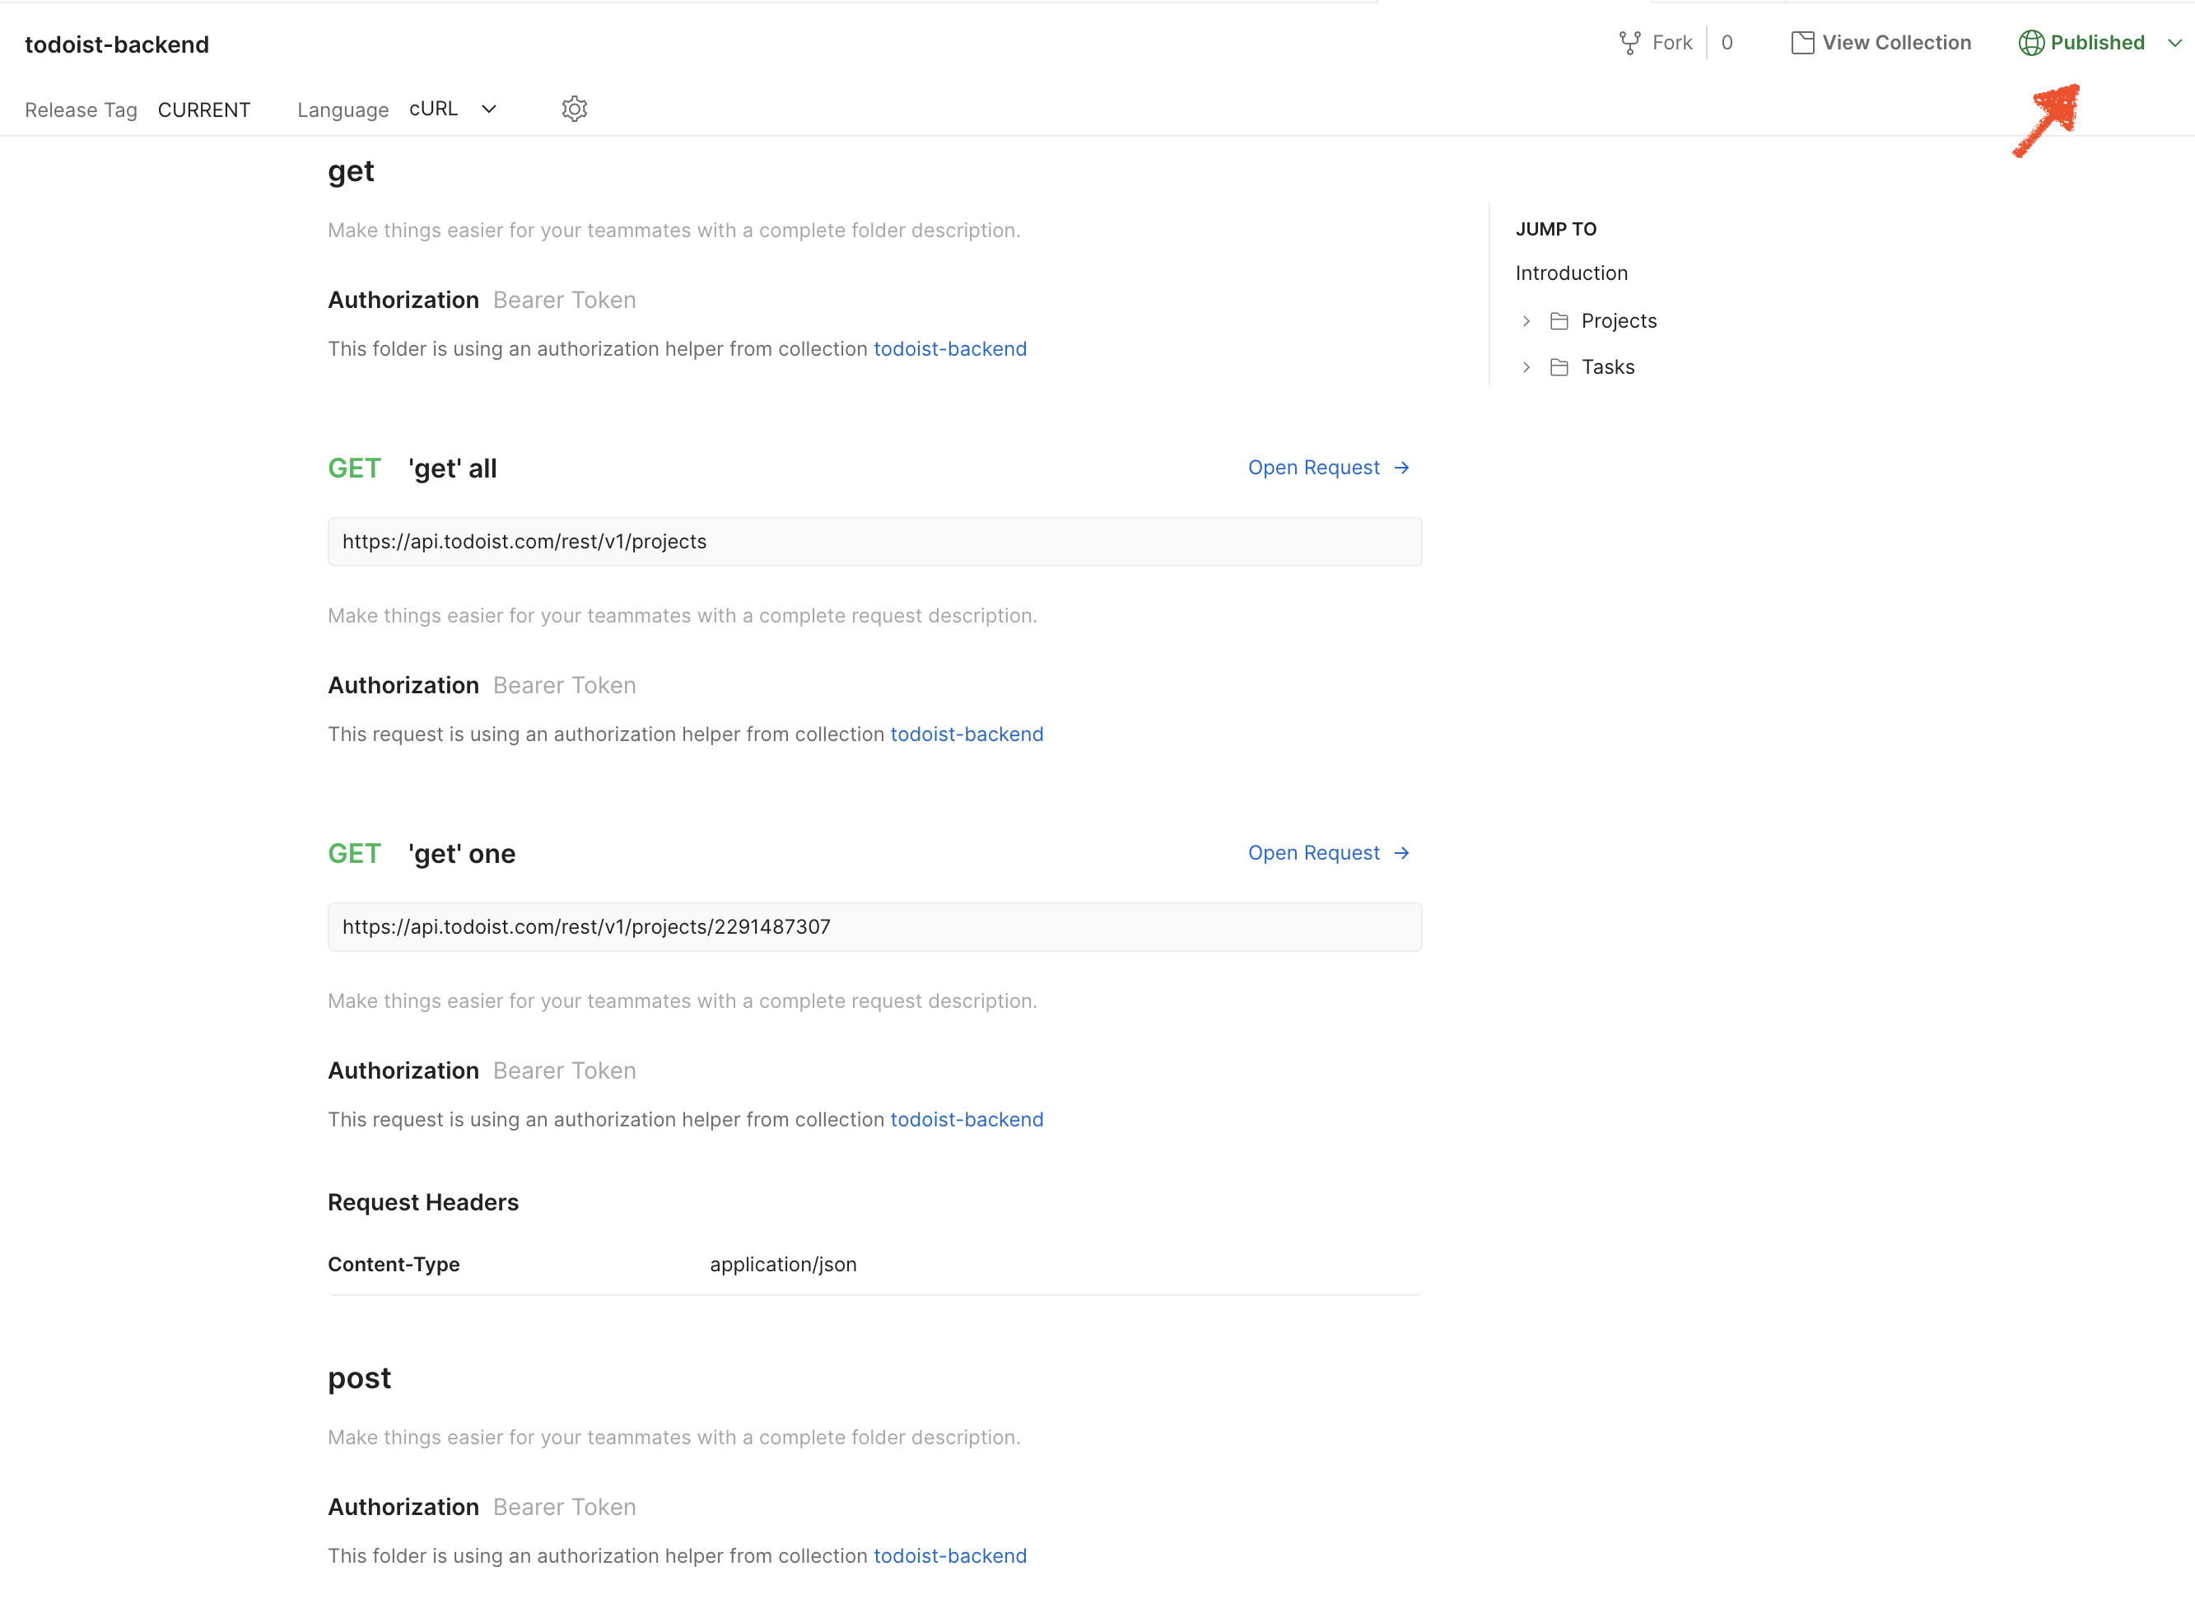
Task: Open Request for 'get' all
Action: 1313,468
